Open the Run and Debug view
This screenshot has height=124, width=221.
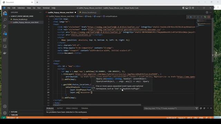pos(5,33)
